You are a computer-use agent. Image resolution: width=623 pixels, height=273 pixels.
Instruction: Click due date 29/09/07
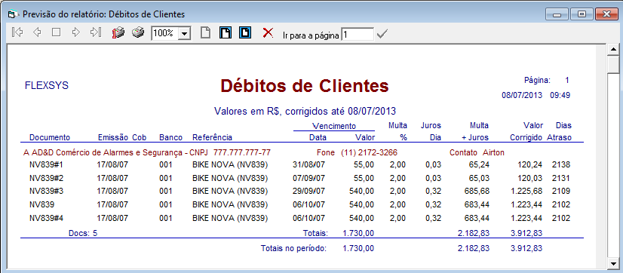pos(308,191)
